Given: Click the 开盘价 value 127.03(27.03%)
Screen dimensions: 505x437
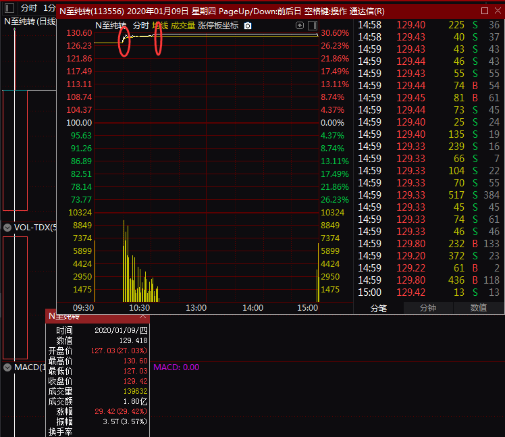Looking at the screenshot, I should (119, 351).
